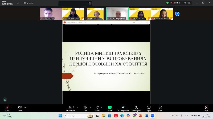
Task: Expand the Zoom Workplace dropdown chevron
Action: point(18,3)
